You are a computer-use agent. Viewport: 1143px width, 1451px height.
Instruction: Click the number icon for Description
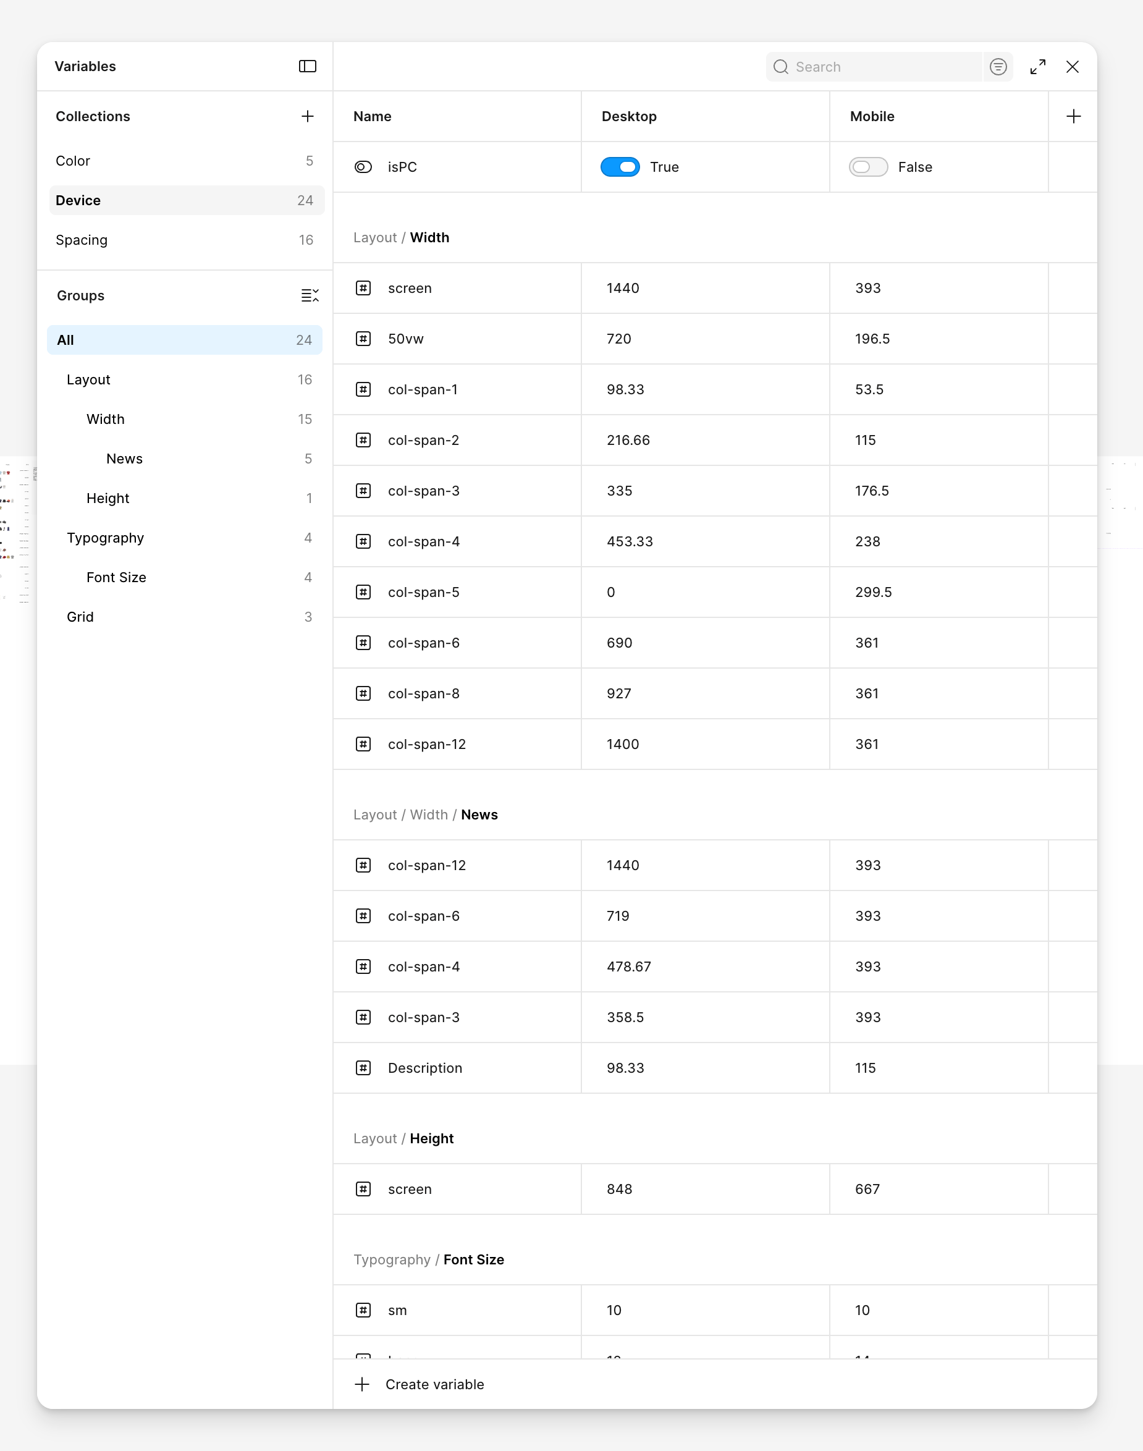(363, 1068)
